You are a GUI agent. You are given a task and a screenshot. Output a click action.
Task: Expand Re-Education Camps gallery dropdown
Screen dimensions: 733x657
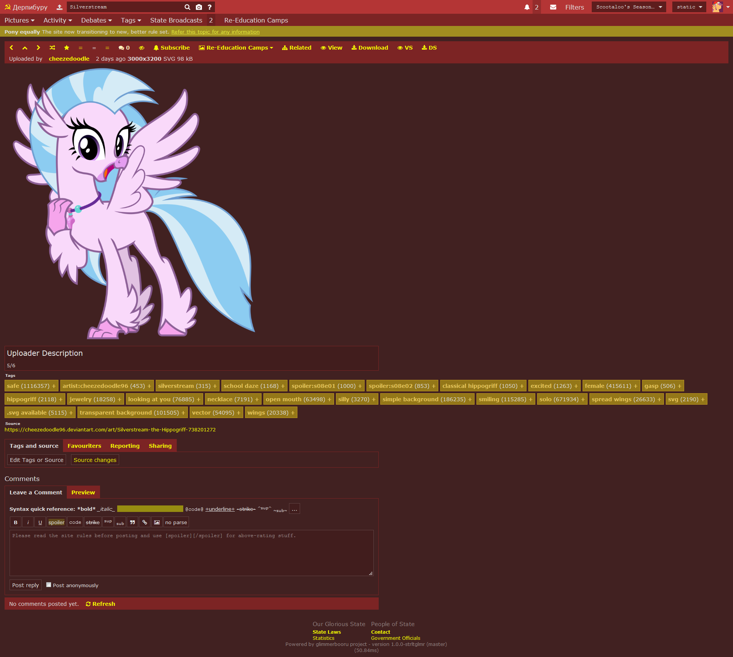click(236, 48)
